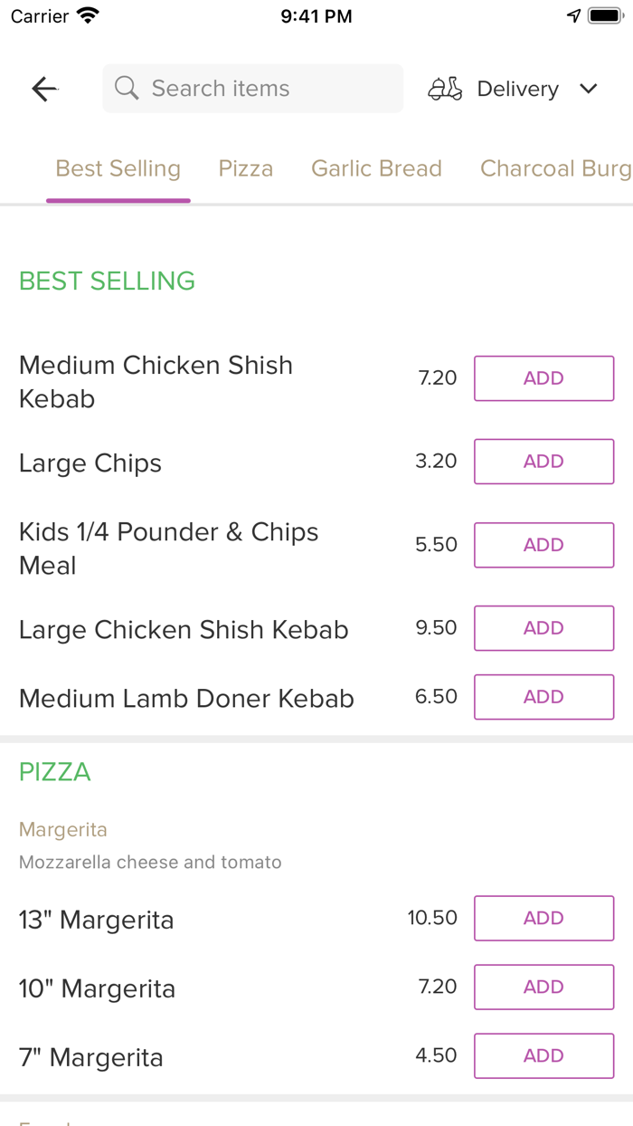This screenshot has height=1126, width=633.
Task: Tap the back arrow icon
Action: click(x=44, y=89)
